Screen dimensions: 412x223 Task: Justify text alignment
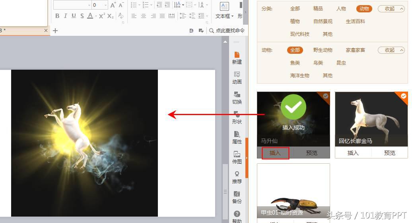pos(162,16)
